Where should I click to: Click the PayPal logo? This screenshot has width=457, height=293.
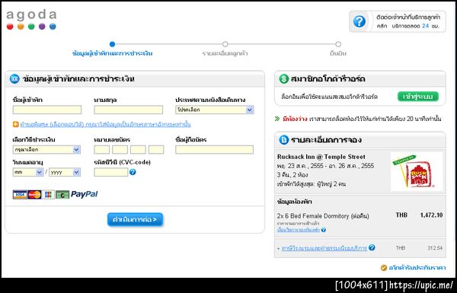point(85,194)
